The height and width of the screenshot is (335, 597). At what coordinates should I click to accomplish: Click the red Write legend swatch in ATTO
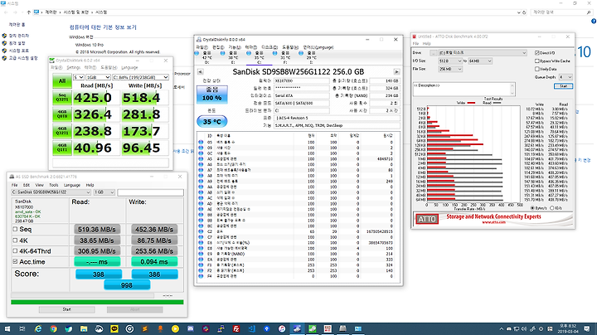(x=471, y=103)
